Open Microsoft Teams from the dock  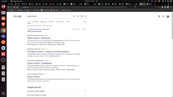click(3, 36)
